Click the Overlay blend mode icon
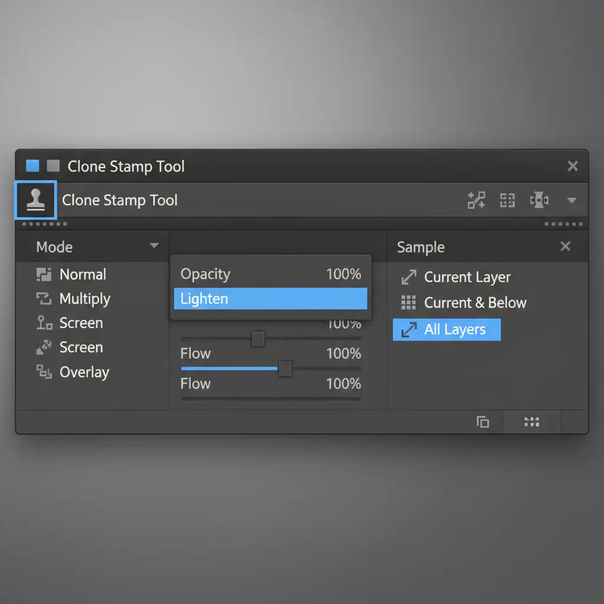 click(44, 372)
